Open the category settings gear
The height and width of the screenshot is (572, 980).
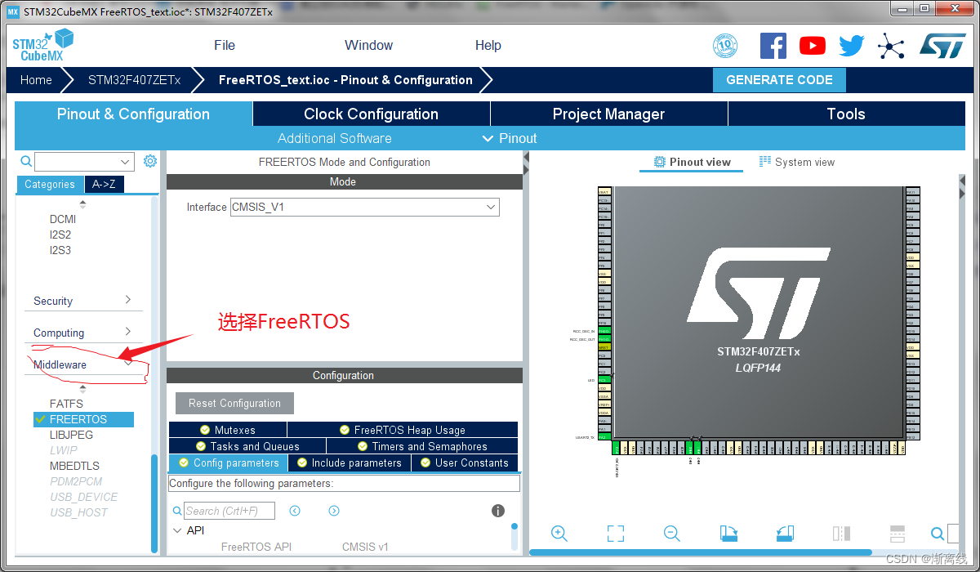(150, 161)
